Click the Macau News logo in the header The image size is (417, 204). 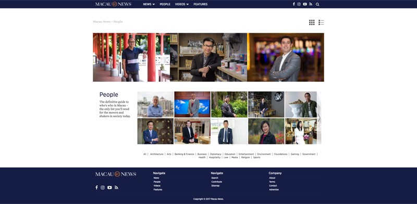coord(113,4)
